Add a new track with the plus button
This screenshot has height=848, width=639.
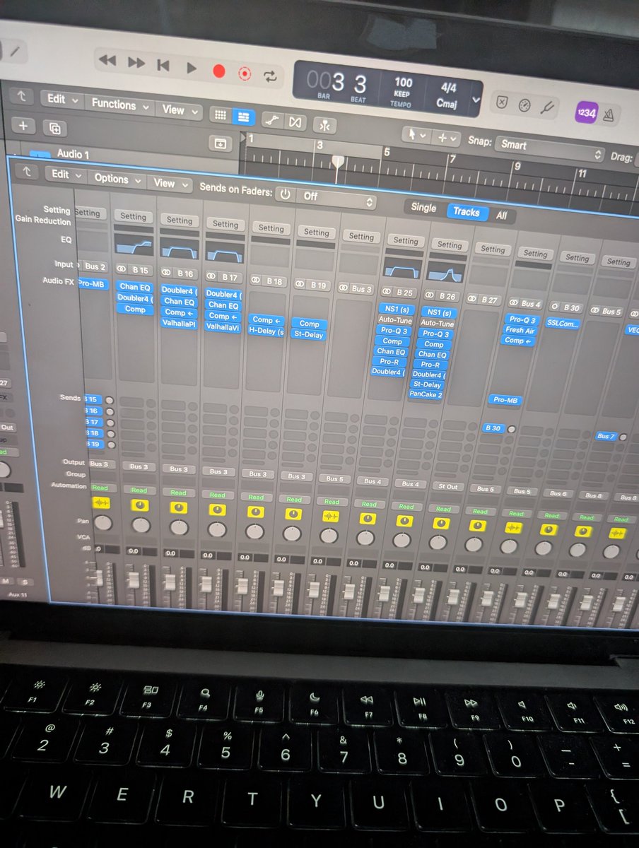pos(23,125)
